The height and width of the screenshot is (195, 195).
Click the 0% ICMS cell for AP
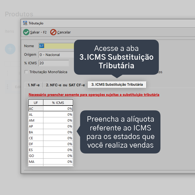58,126
